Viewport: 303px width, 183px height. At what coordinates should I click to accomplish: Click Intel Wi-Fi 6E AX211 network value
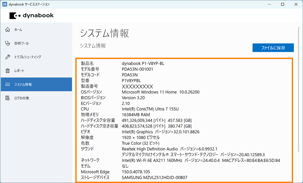click(201, 160)
